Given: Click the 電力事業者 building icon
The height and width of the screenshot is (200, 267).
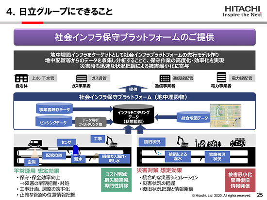Looking at the screenshot, I should (221, 77).
